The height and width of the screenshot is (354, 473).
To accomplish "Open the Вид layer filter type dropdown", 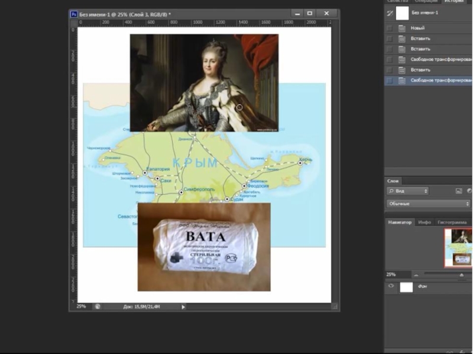I will (x=408, y=191).
